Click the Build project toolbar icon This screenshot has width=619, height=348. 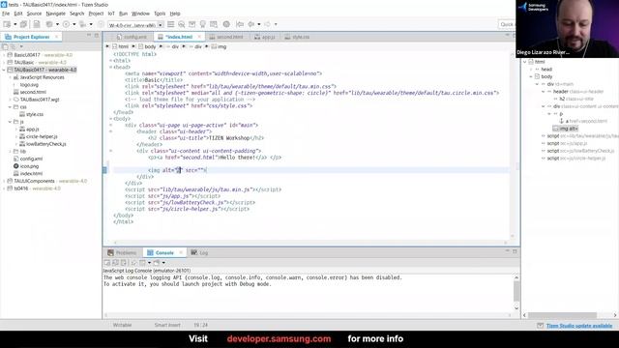49,24
